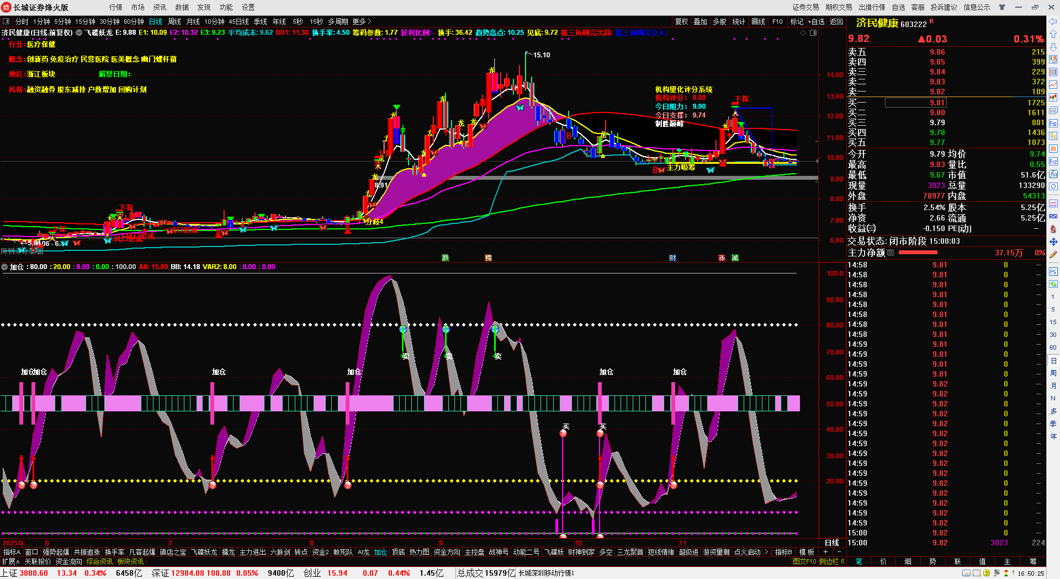This screenshot has width=1060, height=579.
Task: Open the 证券交易 menu
Action: (805, 7)
